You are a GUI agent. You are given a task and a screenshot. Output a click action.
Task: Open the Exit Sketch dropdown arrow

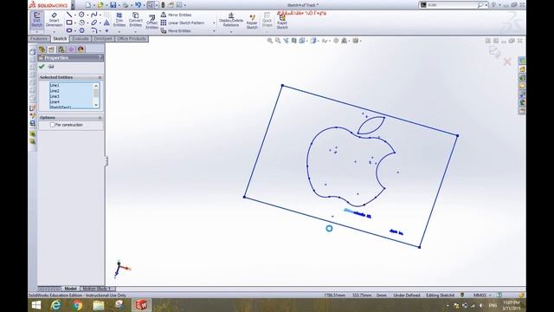36,32
